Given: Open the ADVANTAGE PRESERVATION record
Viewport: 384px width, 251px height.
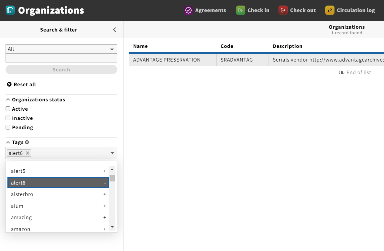Looking at the screenshot, I should [x=167, y=60].
